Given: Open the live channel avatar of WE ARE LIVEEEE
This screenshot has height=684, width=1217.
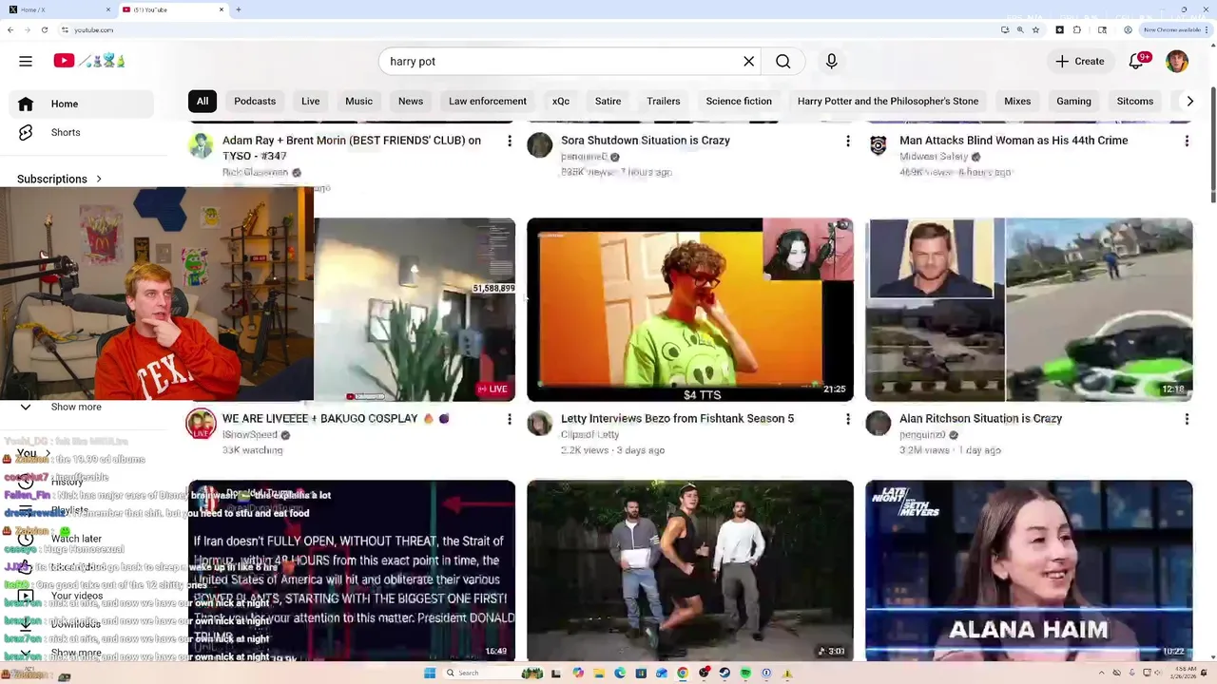Looking at the screenshot, I should (201, 424).
